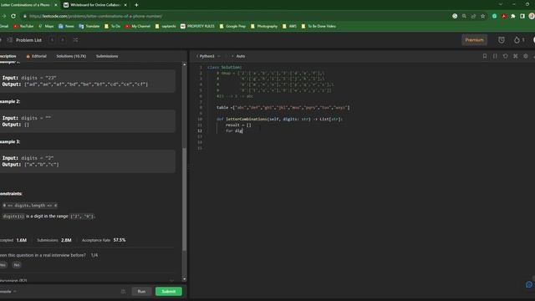Switch to the Submissions tab
The width and height of the screenshot is (535, 301).
107,56
